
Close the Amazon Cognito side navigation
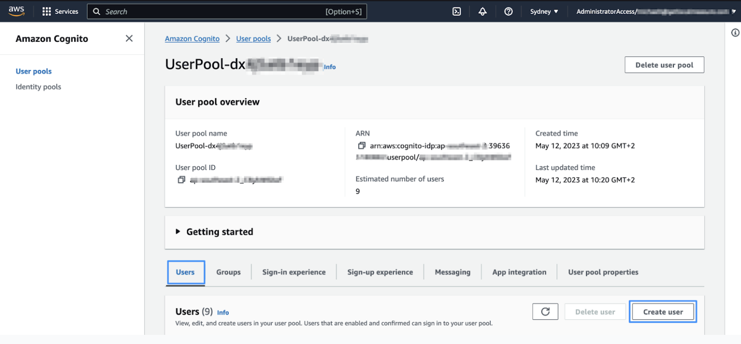point(129,39)
